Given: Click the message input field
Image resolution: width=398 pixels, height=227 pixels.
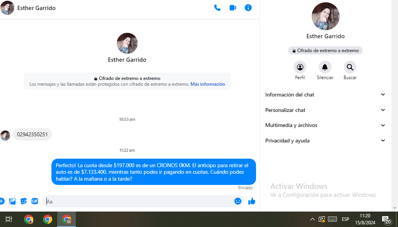Looking at the screenshot, I should tap(139, 201).
